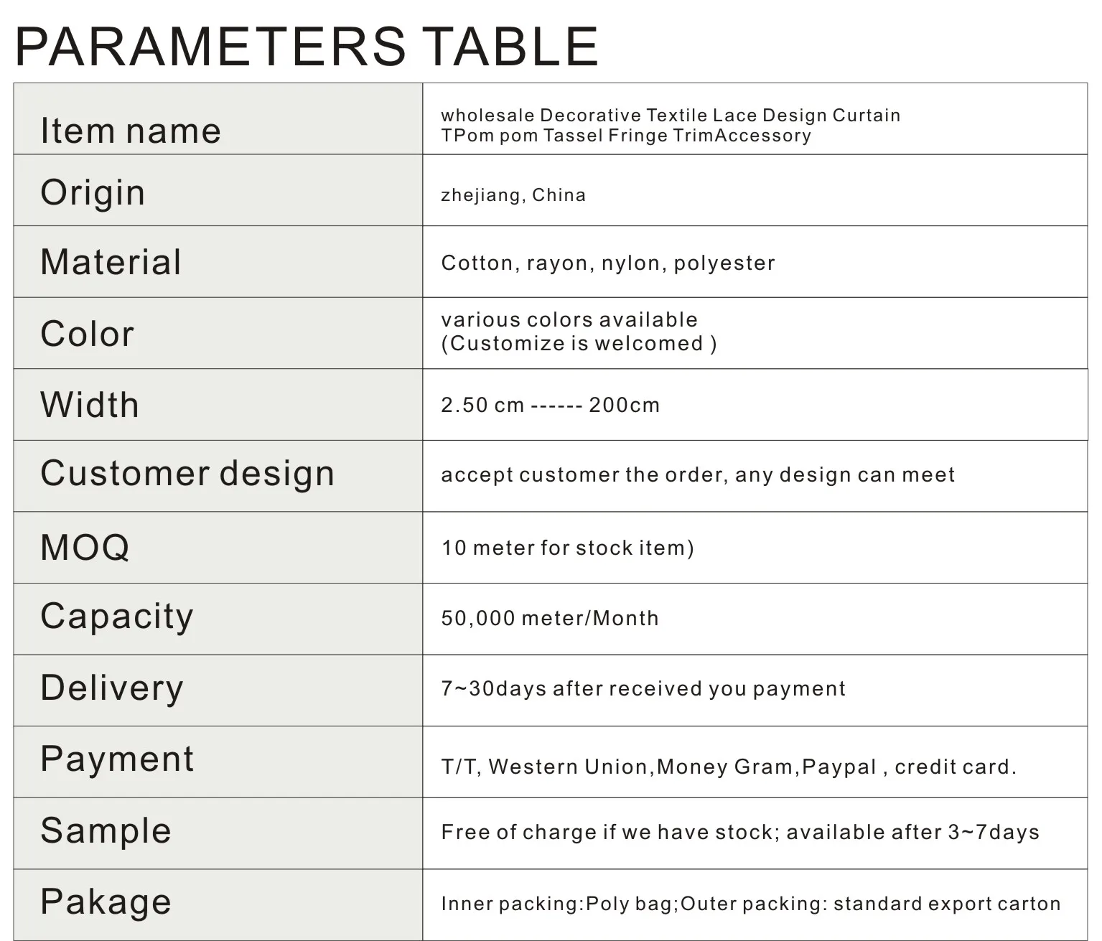
Task: Click the Inner packing Poly bag text
Action: tap(750, 903)
